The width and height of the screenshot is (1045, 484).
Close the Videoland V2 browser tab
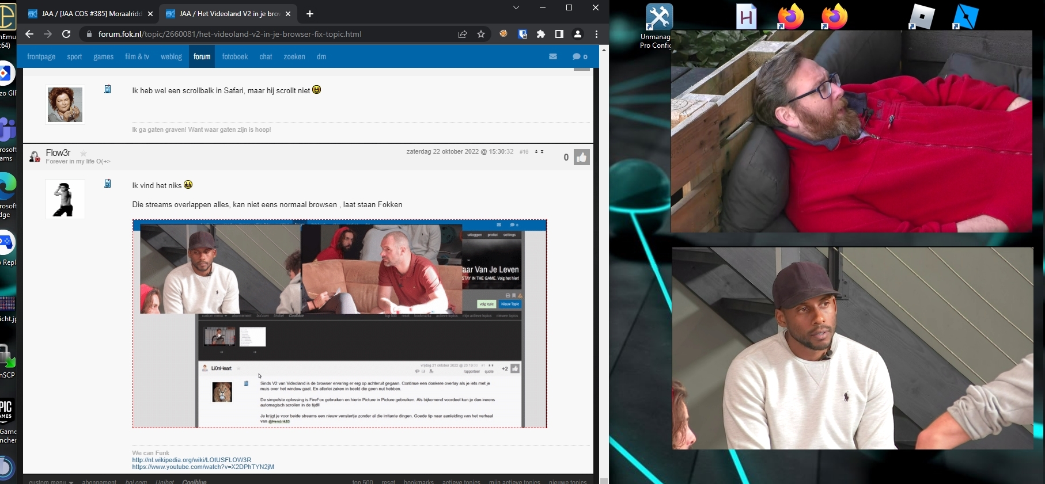point(288,13)
